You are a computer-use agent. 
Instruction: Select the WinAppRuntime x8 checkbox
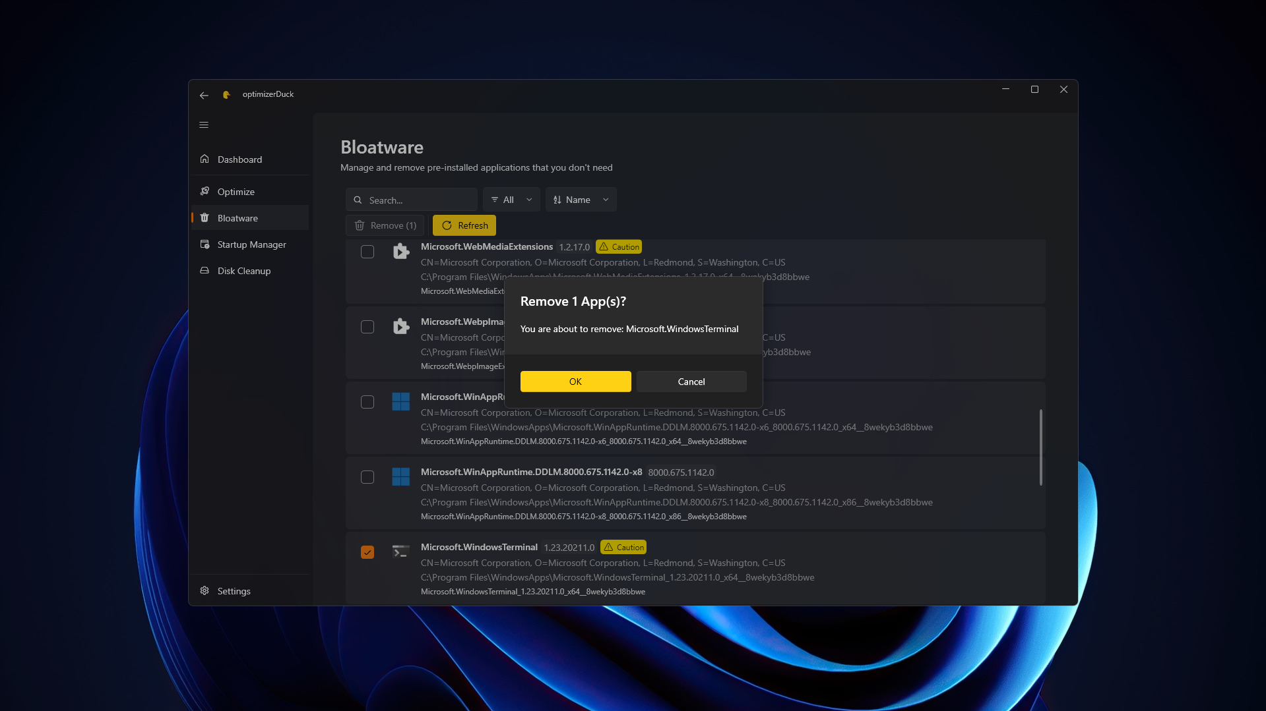pos(367,477)
